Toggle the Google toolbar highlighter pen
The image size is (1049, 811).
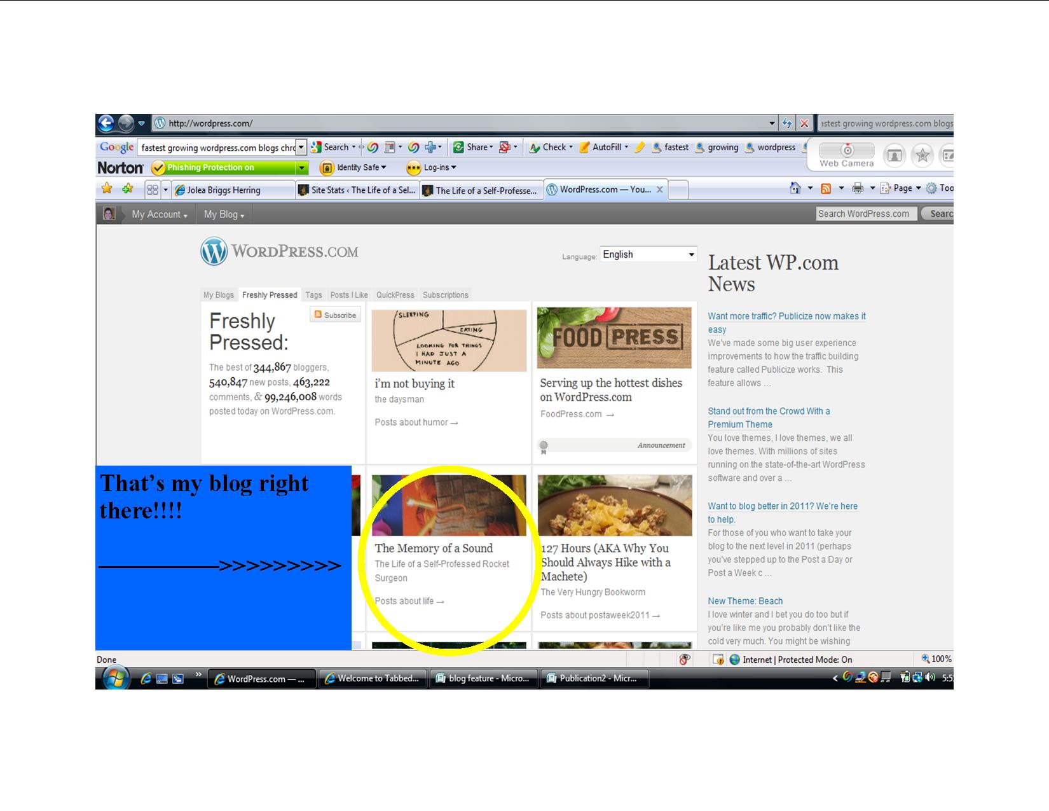640,148
